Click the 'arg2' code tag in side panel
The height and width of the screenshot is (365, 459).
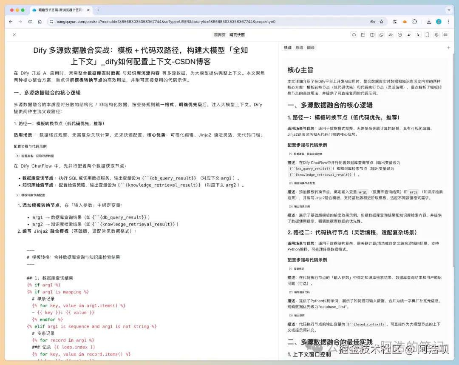(414, 192)
